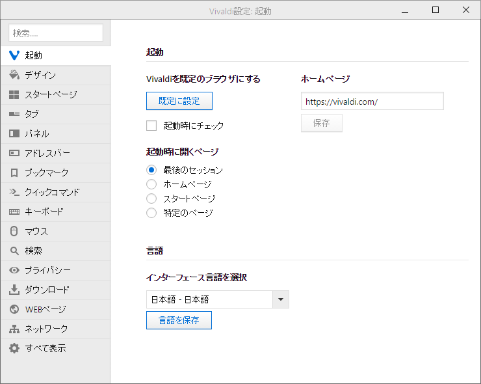Screen dimensions: 481x384
Task: Select the ホームページ startup radio option
Action: pyautogui.click(x=151, y=184)
